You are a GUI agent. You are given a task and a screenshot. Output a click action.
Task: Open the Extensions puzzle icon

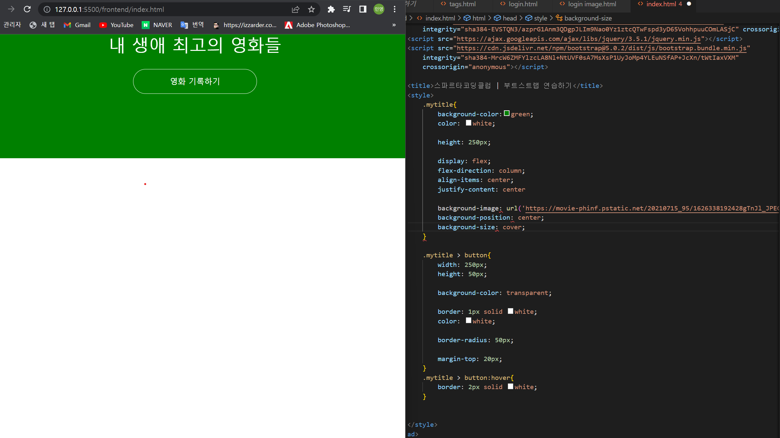331,9
